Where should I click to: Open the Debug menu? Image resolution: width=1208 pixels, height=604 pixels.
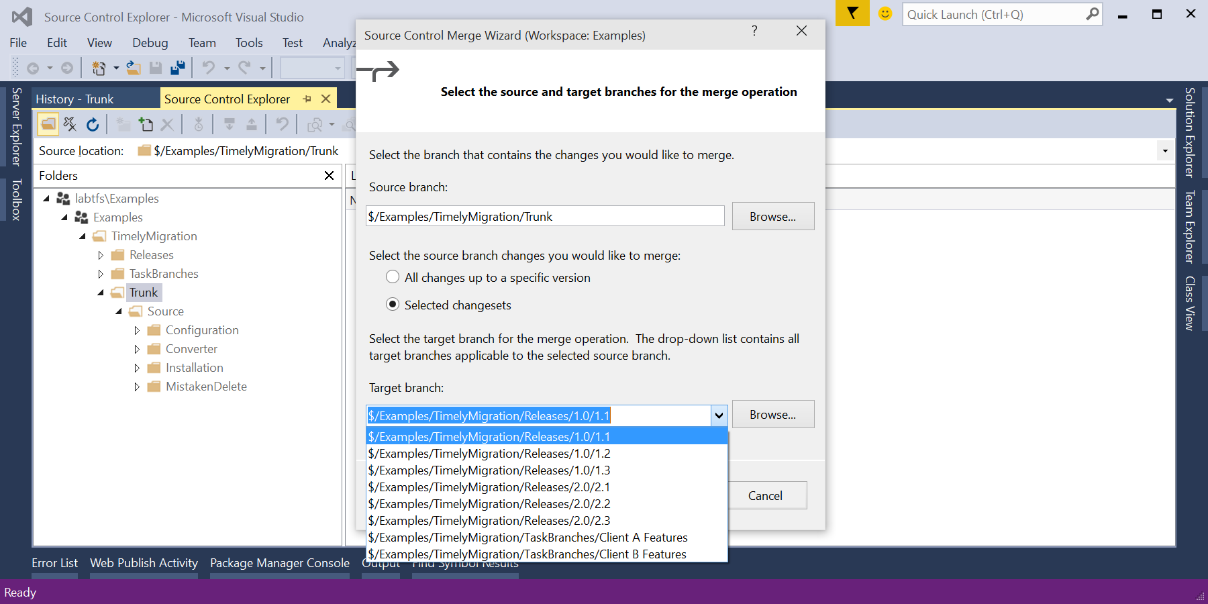pyautogui.click(x=150, y=43)
